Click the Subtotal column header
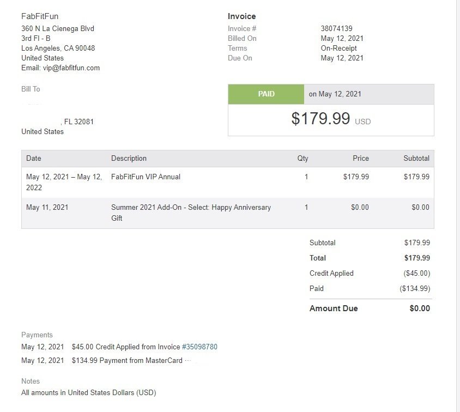Viewport: 460px width, 412px height. click(416, 159)
